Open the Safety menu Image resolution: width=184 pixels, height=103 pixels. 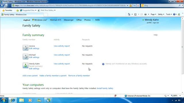[161, 14]
